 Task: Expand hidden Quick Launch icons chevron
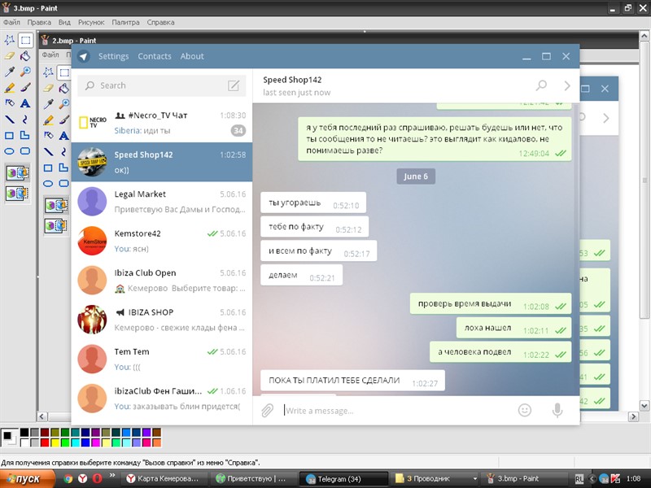coord(112,476)
